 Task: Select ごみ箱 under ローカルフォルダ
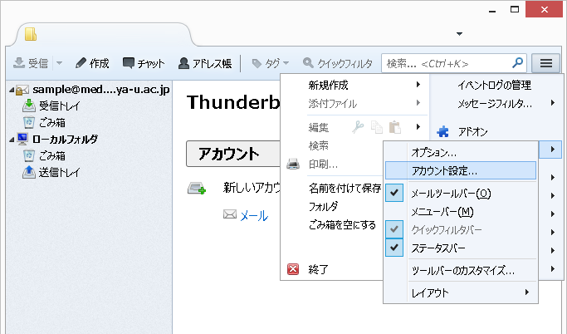52,156
